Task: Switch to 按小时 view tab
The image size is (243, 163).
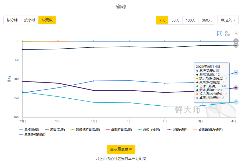Action: (30, 20)
